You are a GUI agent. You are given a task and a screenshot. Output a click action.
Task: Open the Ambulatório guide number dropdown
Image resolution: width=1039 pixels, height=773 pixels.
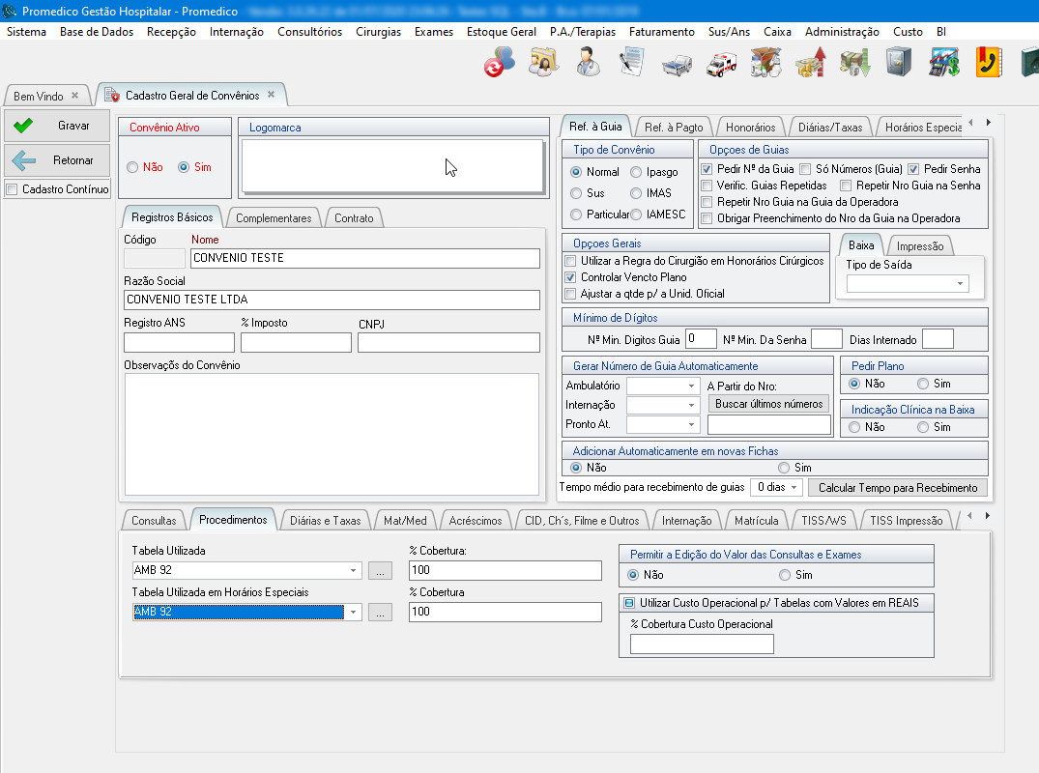pos(691,386)
